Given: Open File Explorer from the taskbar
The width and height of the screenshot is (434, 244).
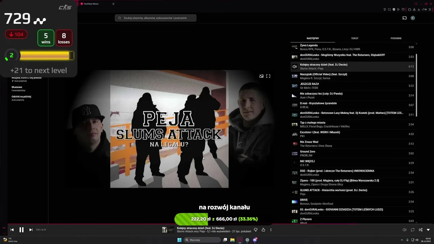Looking at the screenshot, I should (232, 240).
